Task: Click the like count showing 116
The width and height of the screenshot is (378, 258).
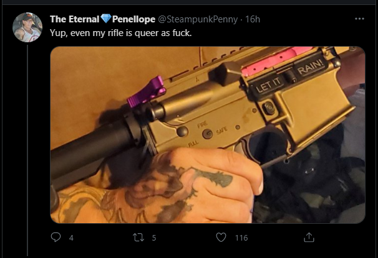Action: coord(241,238)
